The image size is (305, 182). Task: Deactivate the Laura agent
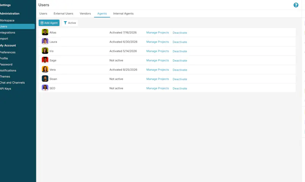tap(180, 42)
